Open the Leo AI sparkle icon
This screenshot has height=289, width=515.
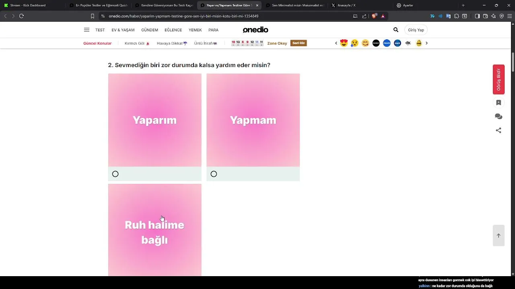pyautogui.click(x=494, y=16)
